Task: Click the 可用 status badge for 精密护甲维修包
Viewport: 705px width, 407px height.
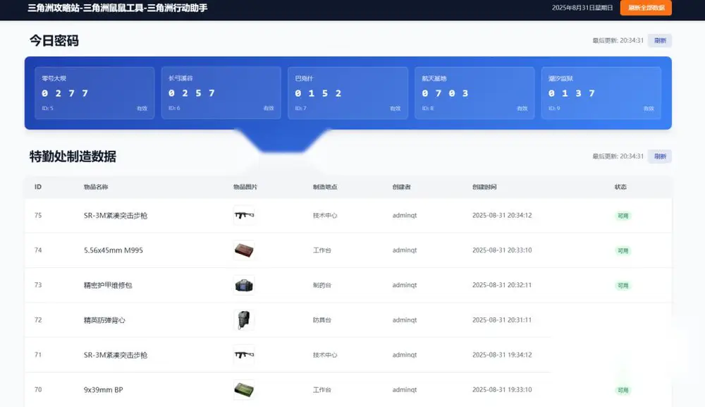Action: (623, 286)
